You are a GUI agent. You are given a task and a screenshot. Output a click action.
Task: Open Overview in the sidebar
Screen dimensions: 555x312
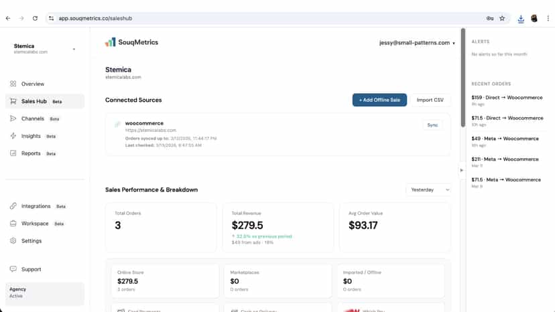click(x=45, y=84)
